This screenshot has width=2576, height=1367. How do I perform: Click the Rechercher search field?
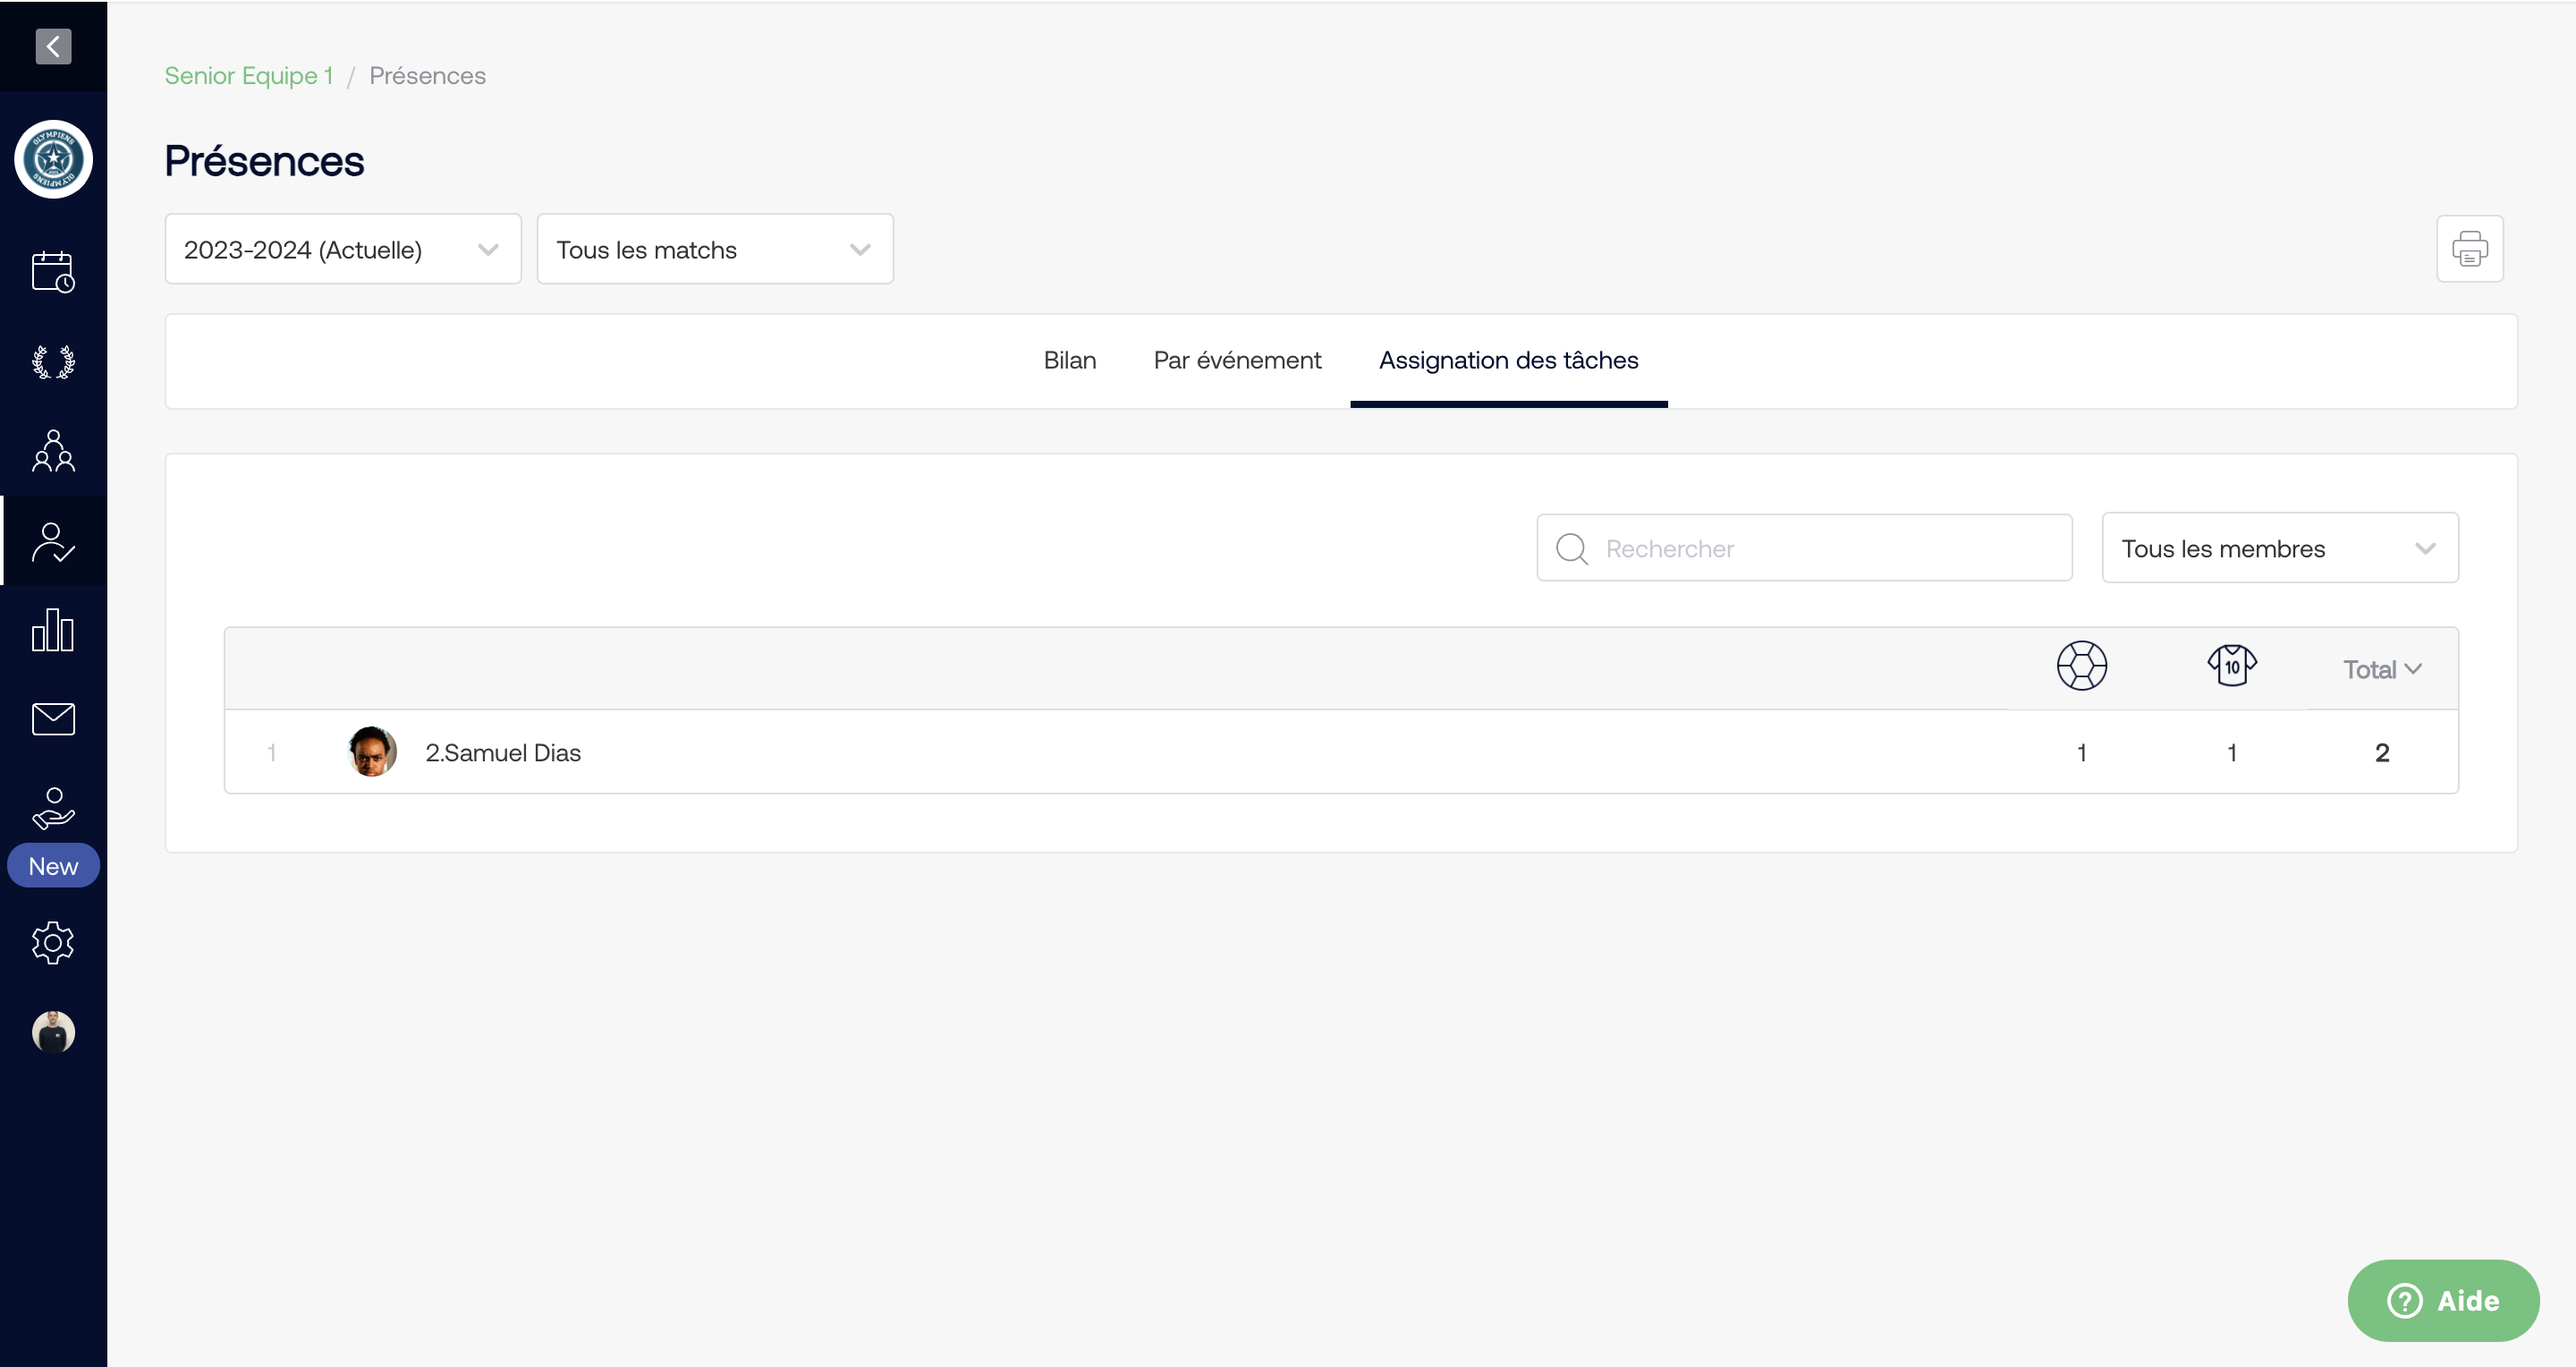coord(1804,548)
